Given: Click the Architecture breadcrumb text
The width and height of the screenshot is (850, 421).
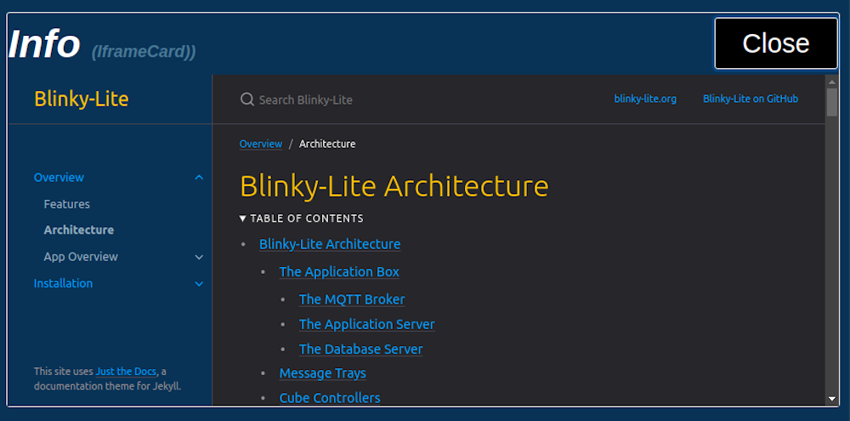Looking at the screenshot, I should pyautogui.click(x=327, y=144).
